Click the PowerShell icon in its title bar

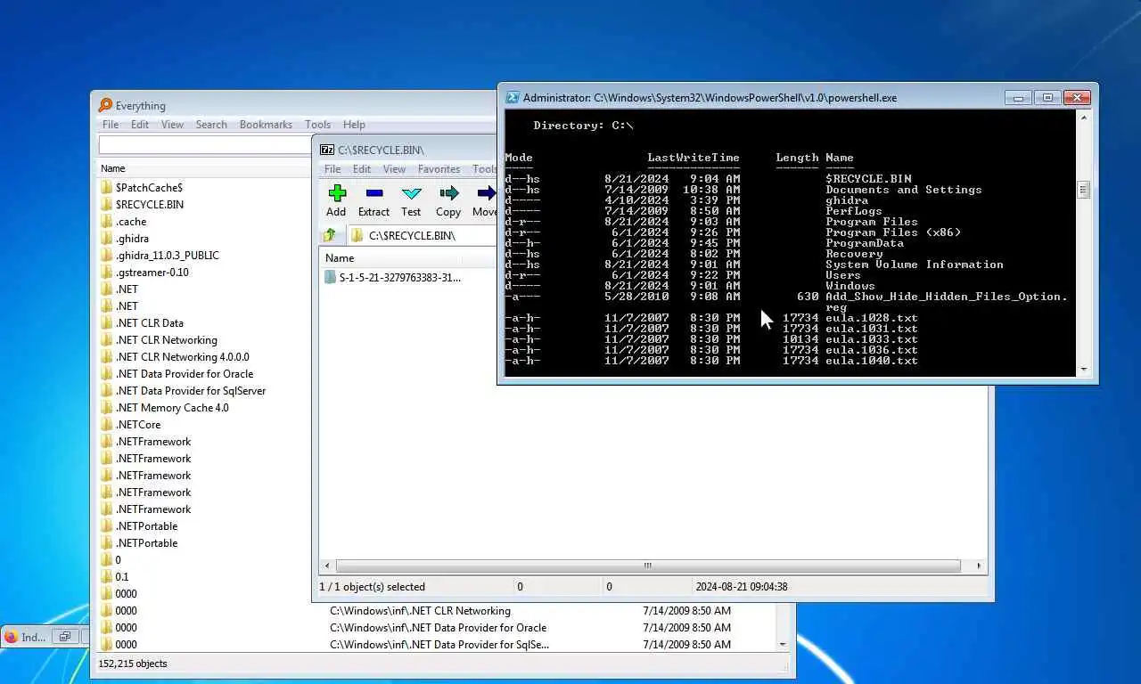click(513, 98)
